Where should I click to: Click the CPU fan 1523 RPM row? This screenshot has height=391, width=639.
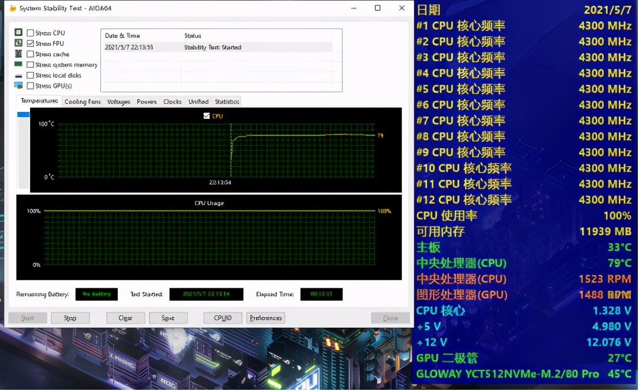tap(524, 279)
